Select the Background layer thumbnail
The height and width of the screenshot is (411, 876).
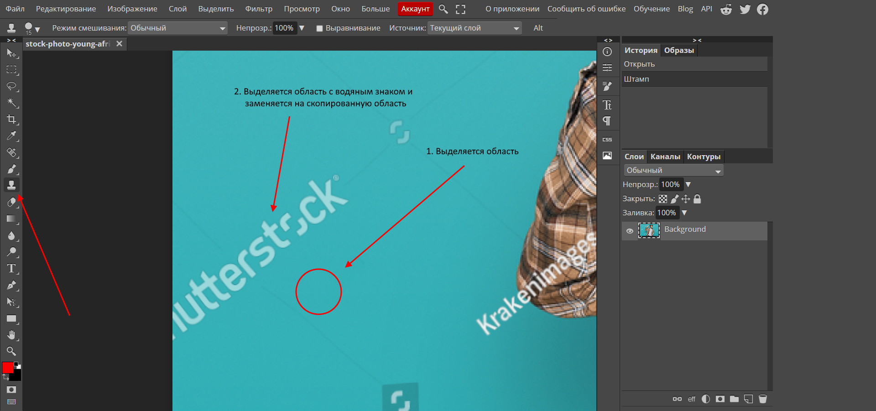coord(649,231)
